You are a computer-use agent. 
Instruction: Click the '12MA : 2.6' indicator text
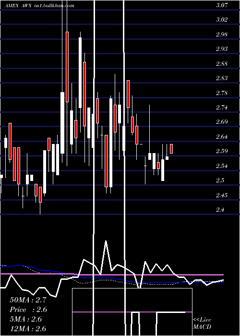click(x=28, y=329)
